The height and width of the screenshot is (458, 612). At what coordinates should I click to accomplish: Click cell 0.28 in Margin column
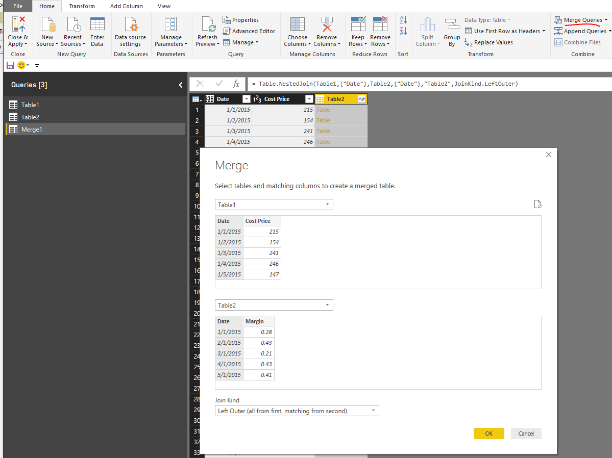(x=259, y=332)
